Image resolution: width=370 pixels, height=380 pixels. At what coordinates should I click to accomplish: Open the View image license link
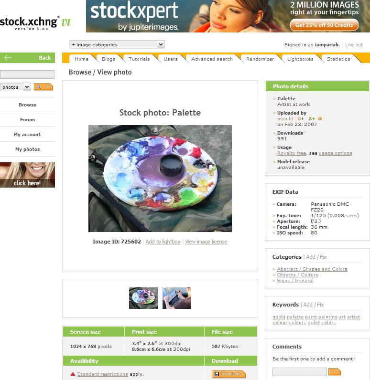point(206,242)
